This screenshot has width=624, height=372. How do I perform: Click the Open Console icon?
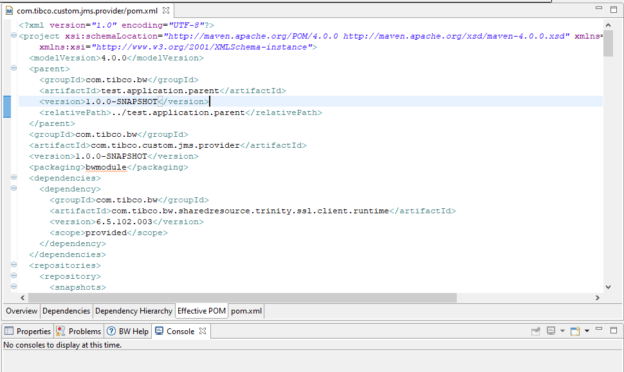(575, 331)
